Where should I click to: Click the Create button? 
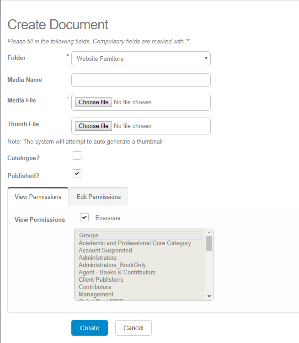pyautogui.click(x=90, y=328)
